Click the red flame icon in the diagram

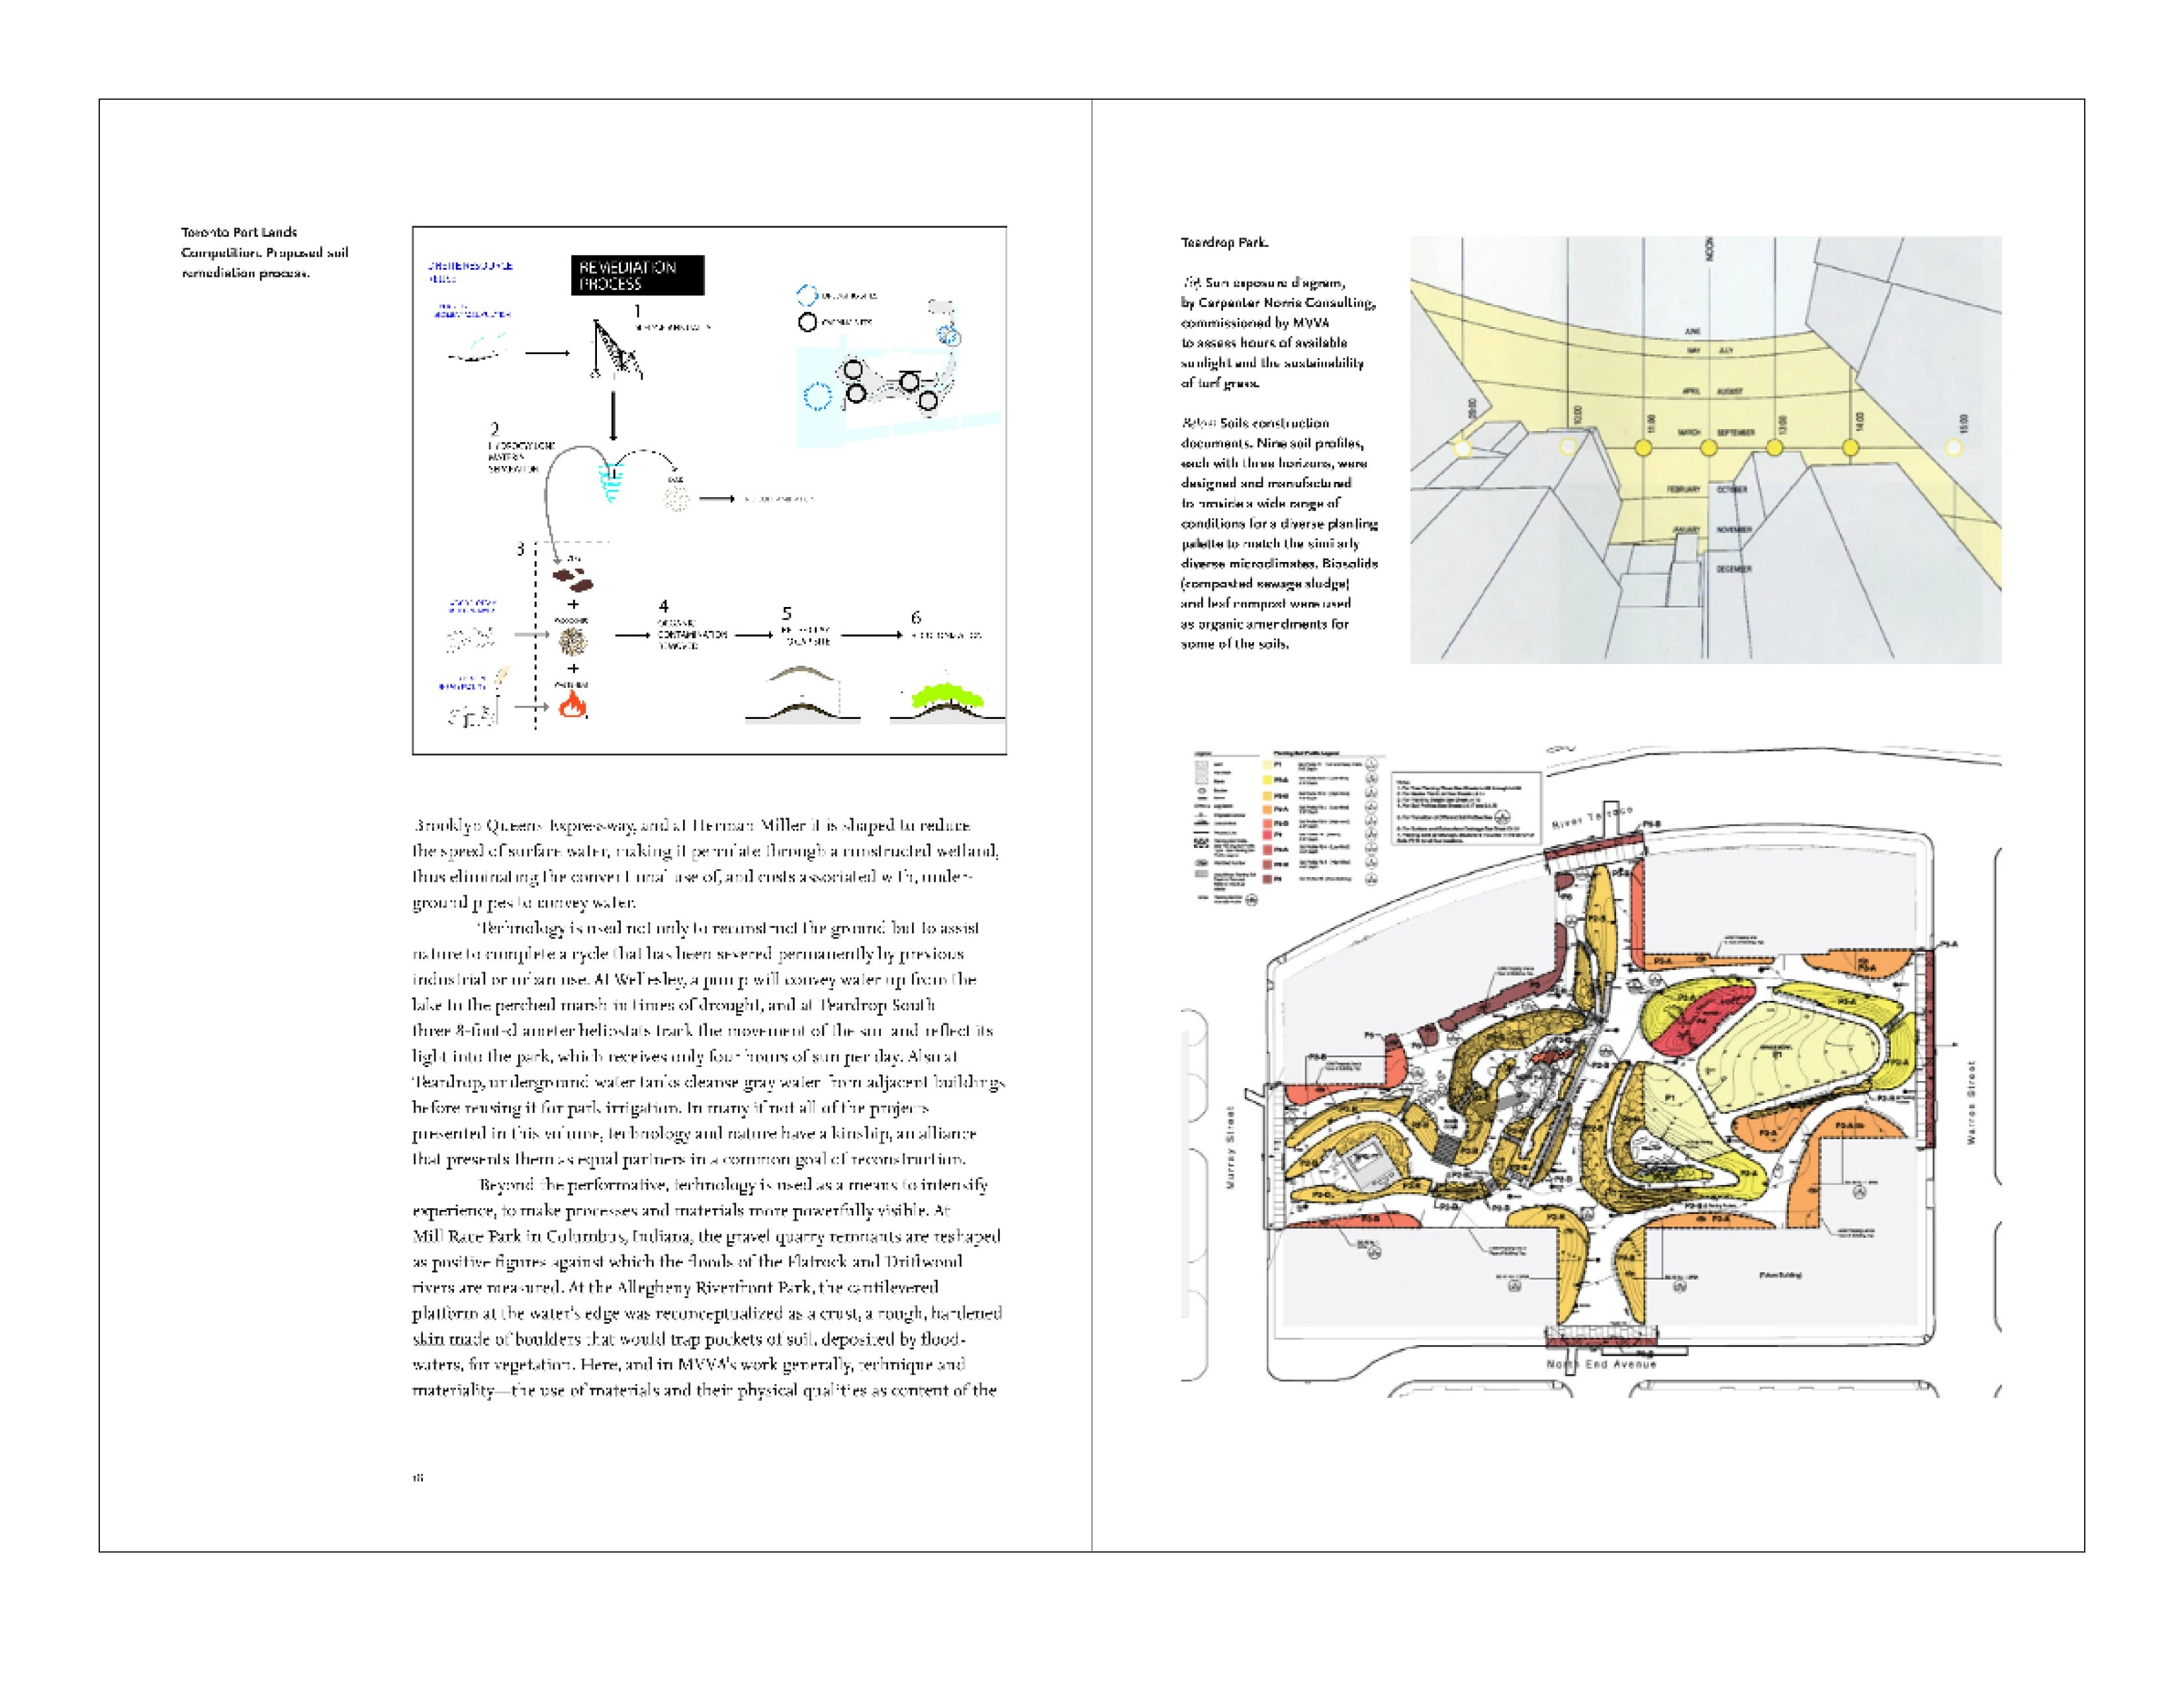click(x=572, y=705)
